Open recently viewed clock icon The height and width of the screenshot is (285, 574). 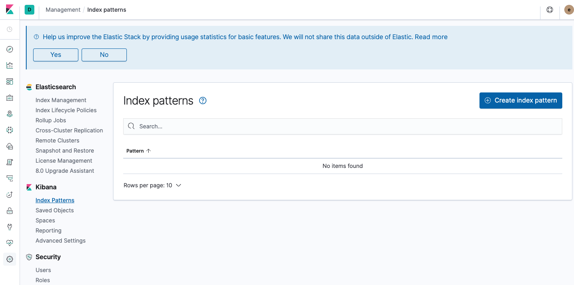[10, 29]
